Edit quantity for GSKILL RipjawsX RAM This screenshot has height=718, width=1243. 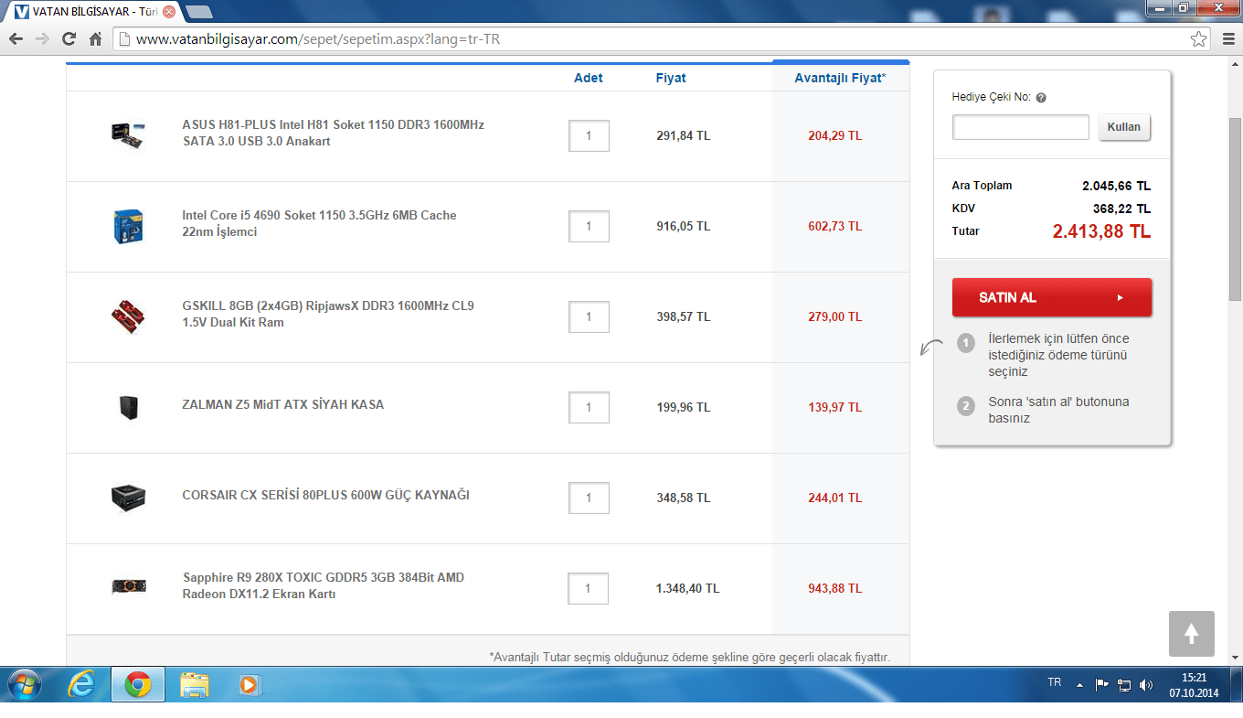[589, 316]
